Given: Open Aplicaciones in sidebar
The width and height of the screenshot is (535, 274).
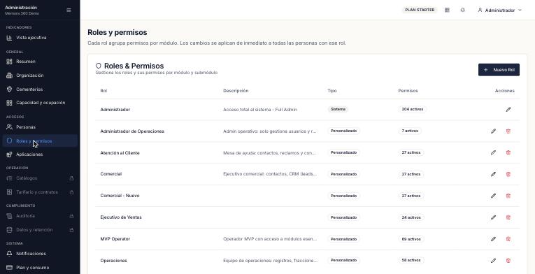Looking at the screenshot, I should point(40,154).
